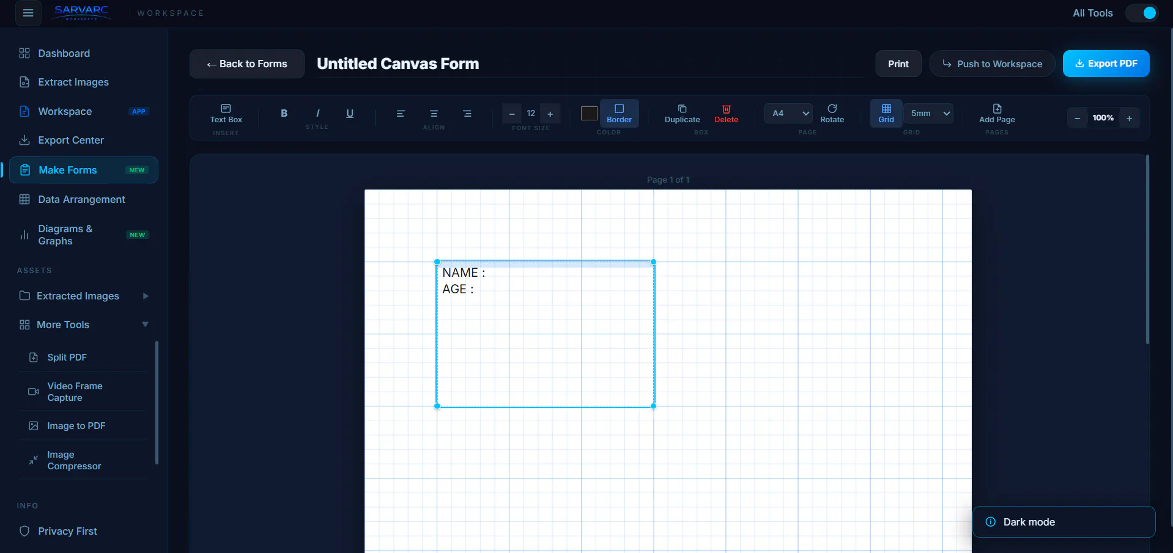The width and height of the screenshot is (1173, 553).
Task: Align text left
Action: 401,114
